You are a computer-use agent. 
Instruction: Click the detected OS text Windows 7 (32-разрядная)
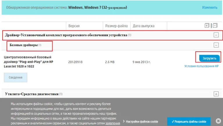(x=106, y=7)
